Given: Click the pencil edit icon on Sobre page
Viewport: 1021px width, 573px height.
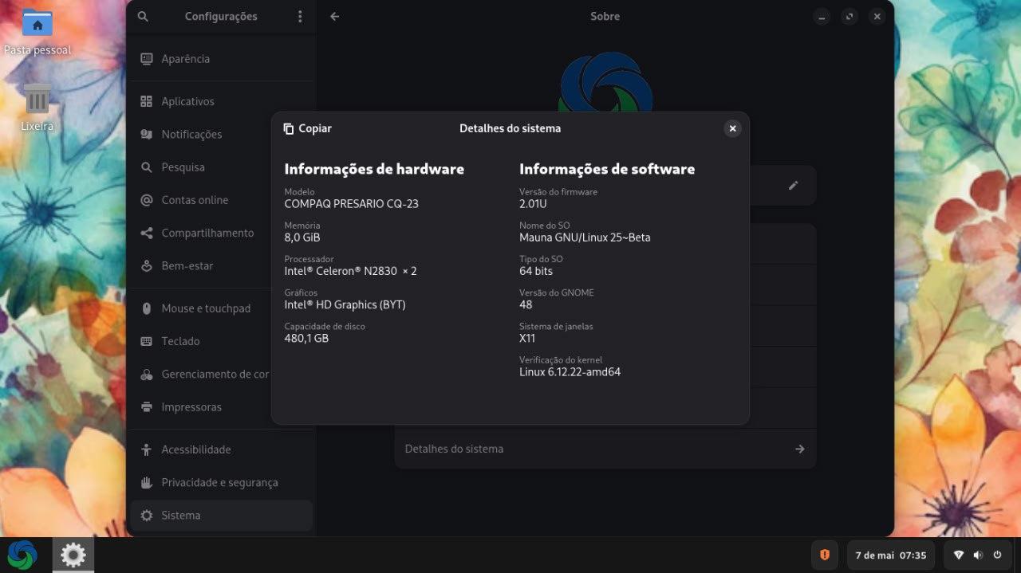Looking at the screenshot, I should click(x=793, y=185).
